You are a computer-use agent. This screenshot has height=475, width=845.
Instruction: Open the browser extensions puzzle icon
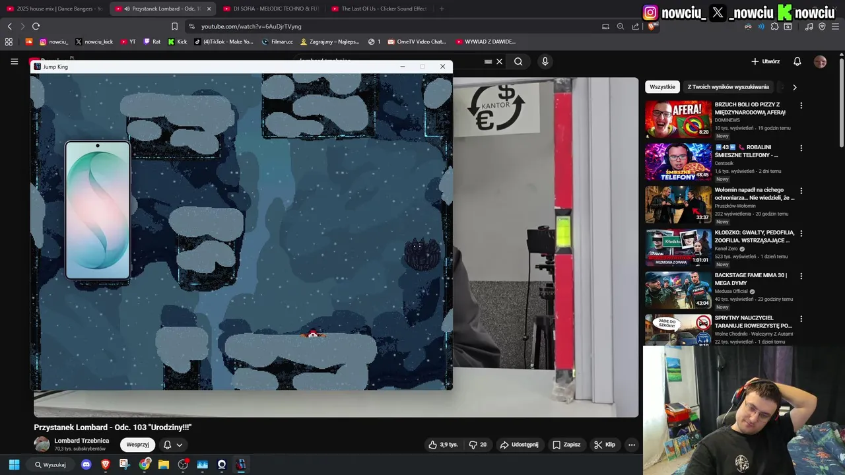tap(775, 26)
